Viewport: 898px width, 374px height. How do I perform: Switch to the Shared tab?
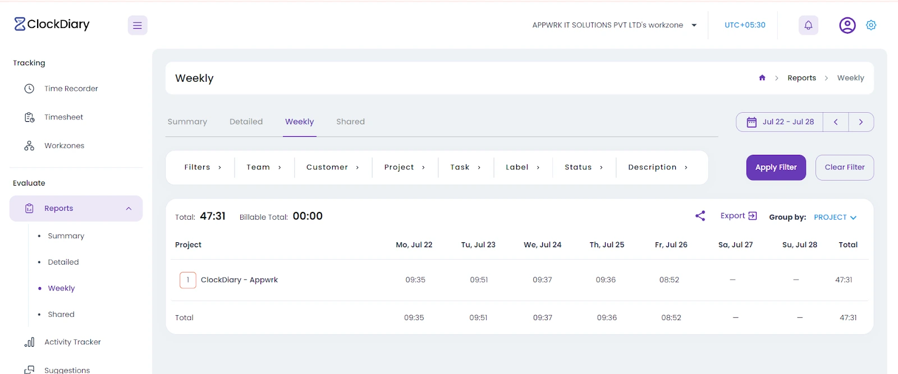point(351,122)
